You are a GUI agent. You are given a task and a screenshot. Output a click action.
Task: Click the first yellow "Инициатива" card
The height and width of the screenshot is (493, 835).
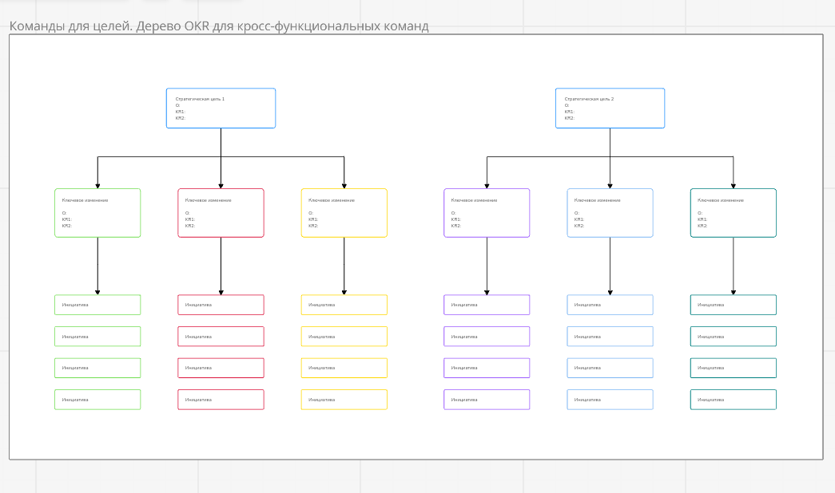(x=344, y=305)
